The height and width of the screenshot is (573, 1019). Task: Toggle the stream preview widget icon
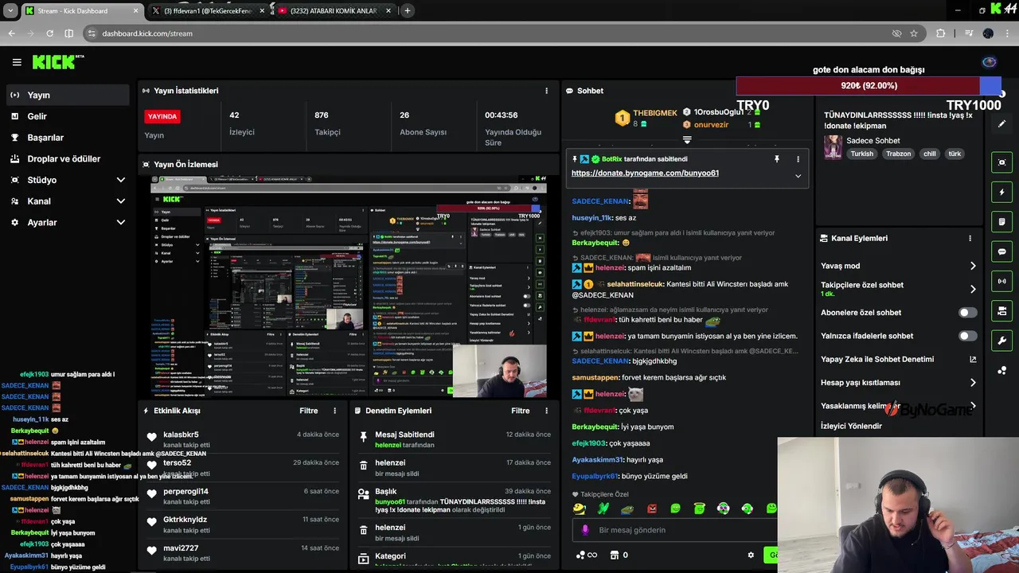pyautogui.click(x=1002, y=162)
